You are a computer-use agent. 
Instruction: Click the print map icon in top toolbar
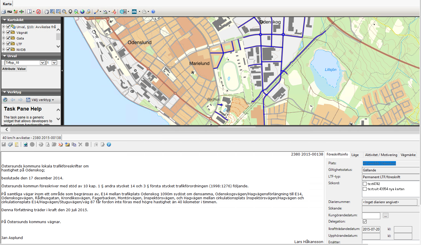point(3,12)
